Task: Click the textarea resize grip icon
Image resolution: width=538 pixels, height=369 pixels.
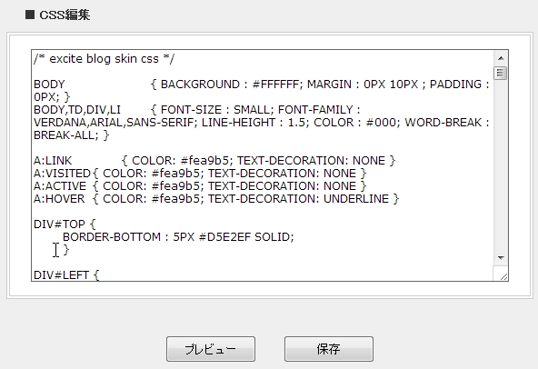Action: pos(503,276)
